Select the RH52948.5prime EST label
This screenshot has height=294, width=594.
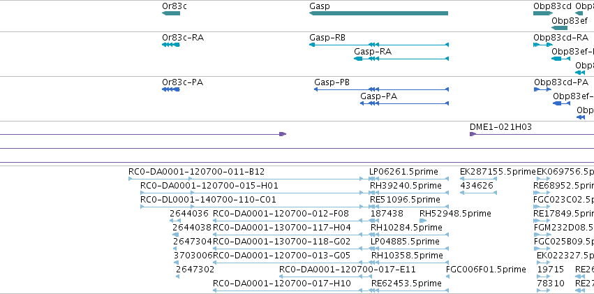click(x=455, y=214)
